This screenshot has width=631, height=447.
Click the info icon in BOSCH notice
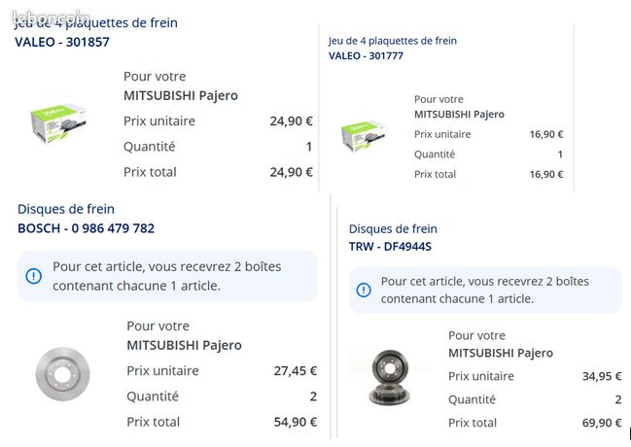[x=33, y=276]
